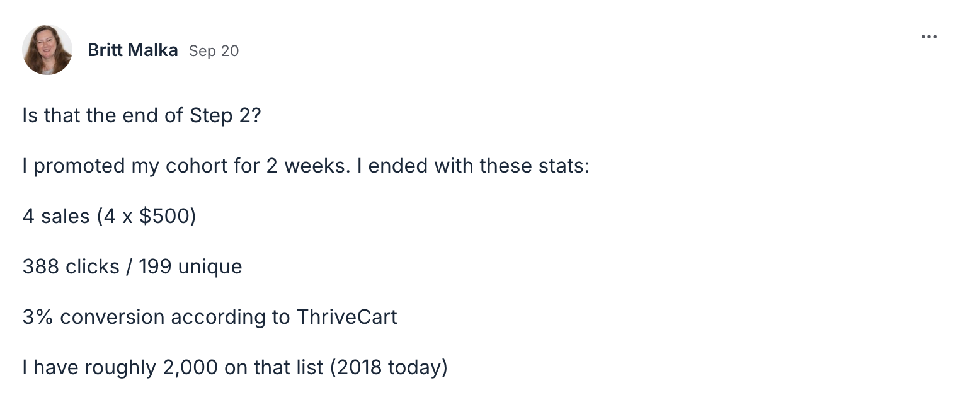
Task: Click the "(4 x $500)" amount text
Action: pyautogui.click(x=147, y=216)
